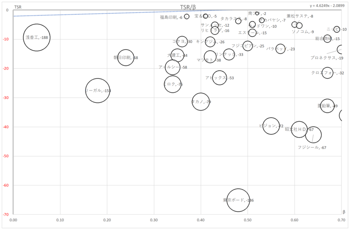Click the -70 value on the vertical axis

tap(6, 215)
